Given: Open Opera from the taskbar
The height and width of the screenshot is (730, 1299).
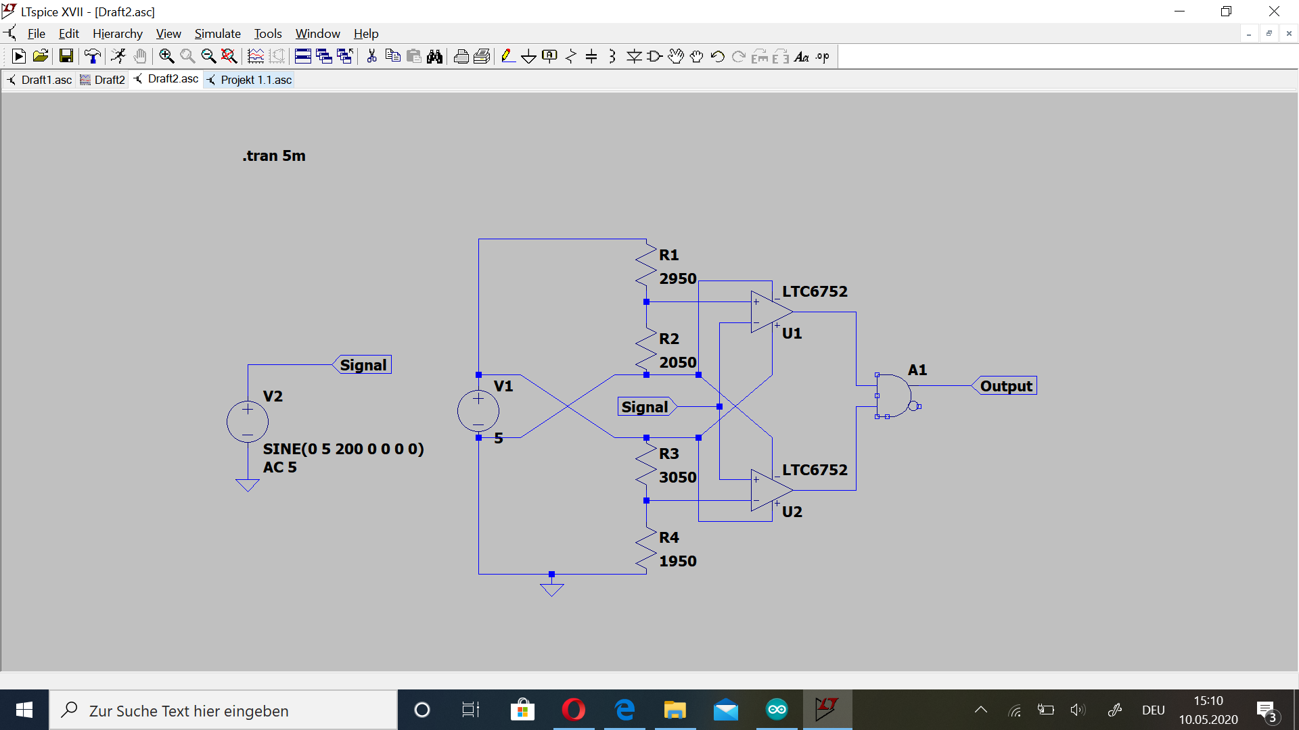Looking at the screenshot, I should click(x=574, y=710).
